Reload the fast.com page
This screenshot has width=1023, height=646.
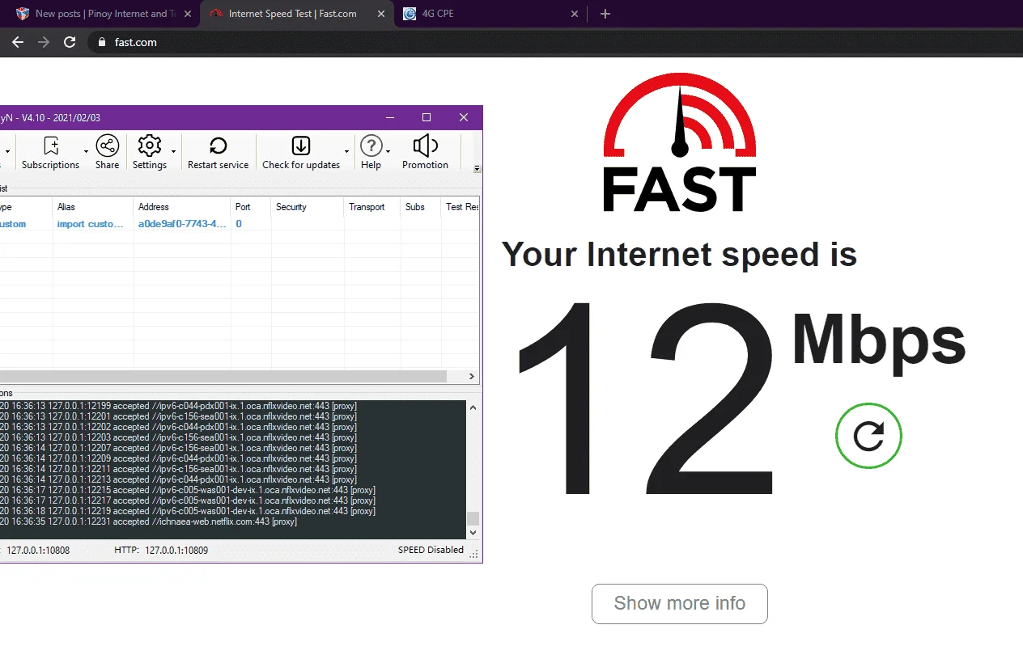[x=70, y=42]
